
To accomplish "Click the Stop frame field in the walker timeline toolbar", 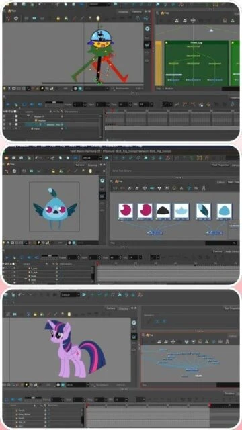I will (124, 105).
